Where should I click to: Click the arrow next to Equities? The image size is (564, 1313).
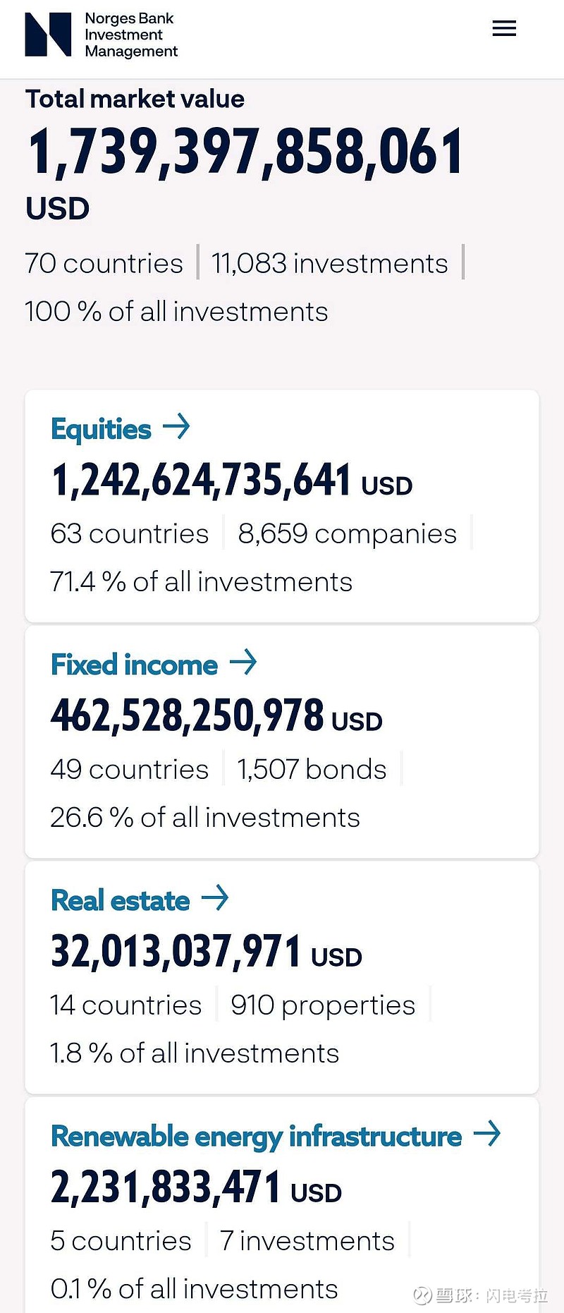[x=176, y=427]
